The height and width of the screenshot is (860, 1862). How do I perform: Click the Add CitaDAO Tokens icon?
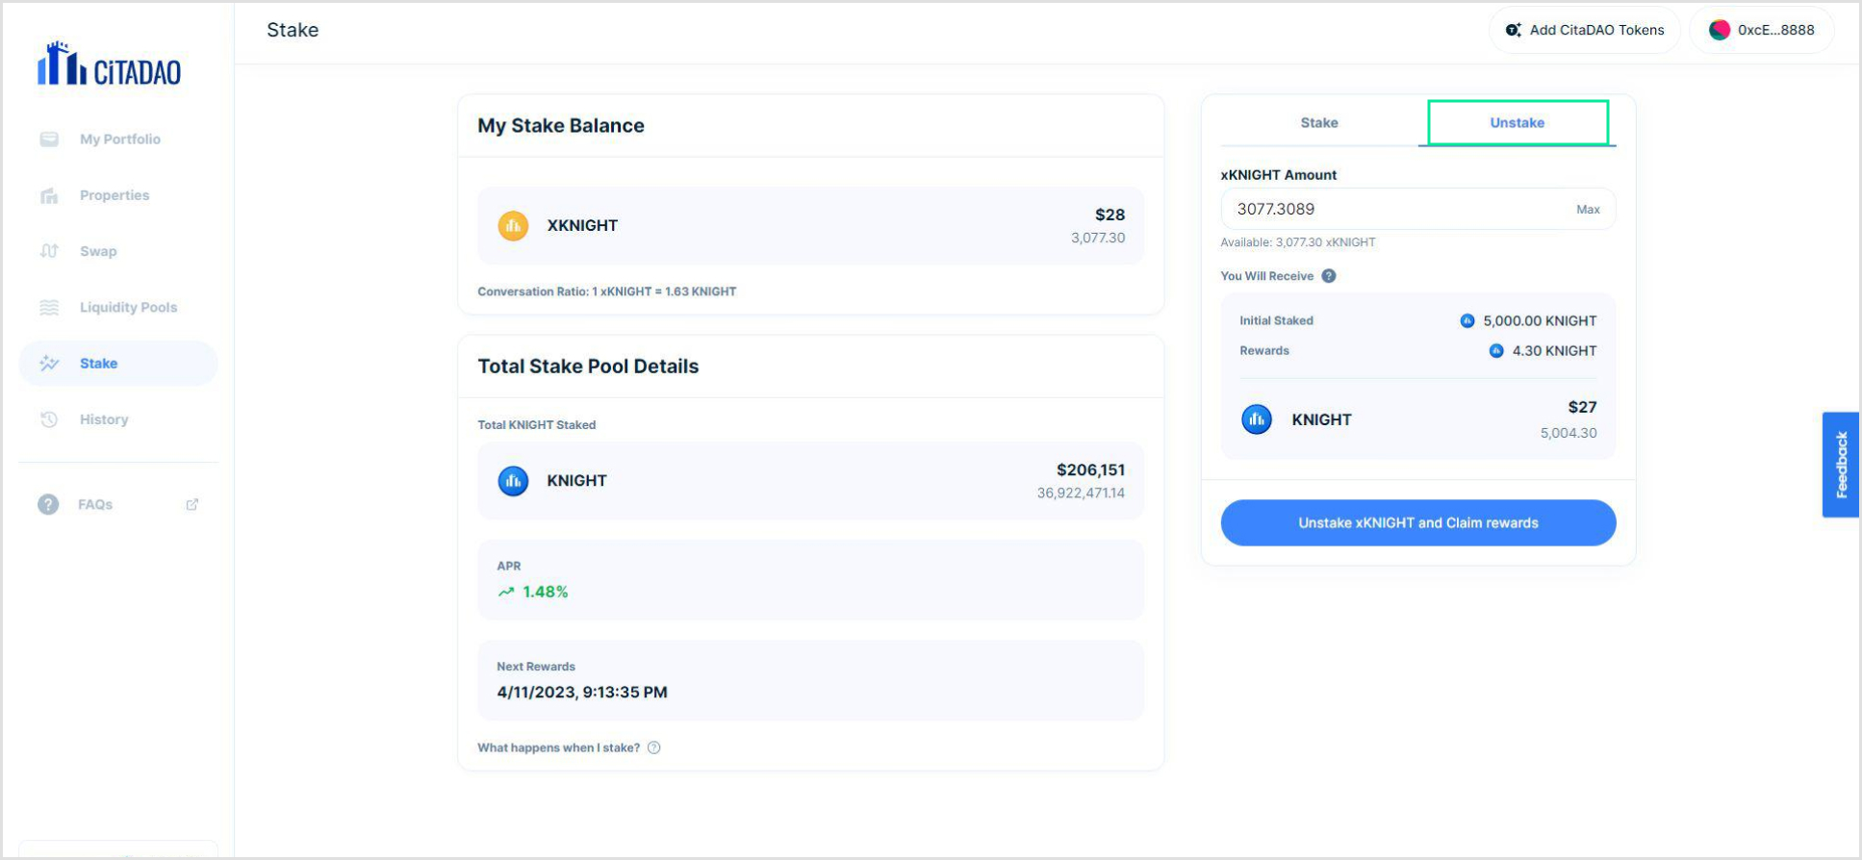(x=1514, y=30)
